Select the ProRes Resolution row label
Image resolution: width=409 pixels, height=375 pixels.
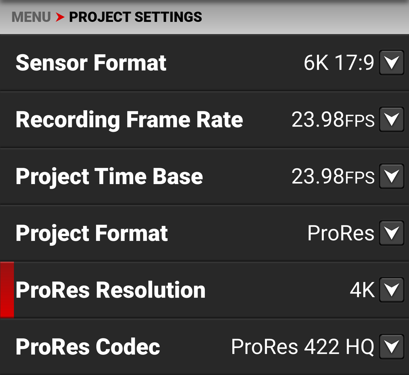[110, 290]
